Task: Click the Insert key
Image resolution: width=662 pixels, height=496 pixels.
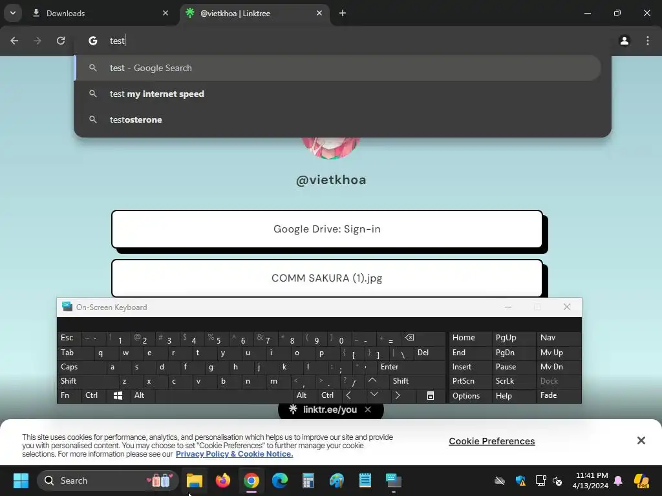Action: point(470,367)
